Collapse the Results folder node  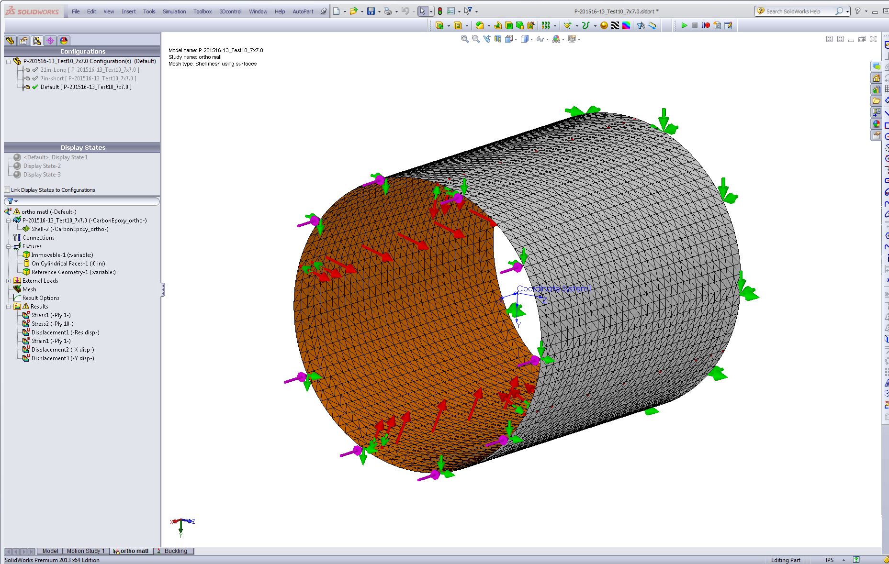[x=8, y=307]
